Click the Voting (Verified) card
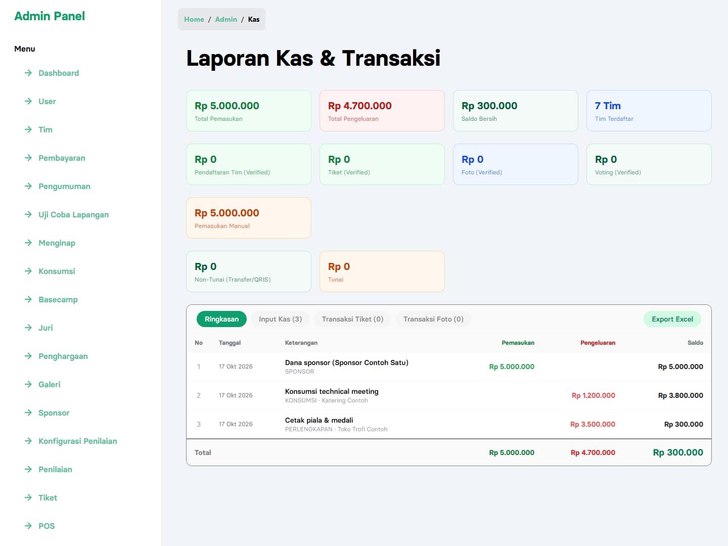Screen dimensions: 728x546 point(649,164)
